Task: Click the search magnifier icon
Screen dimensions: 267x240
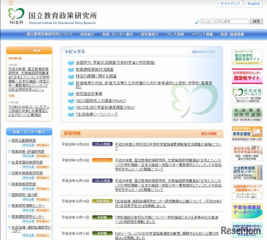Action: point(197,22)
